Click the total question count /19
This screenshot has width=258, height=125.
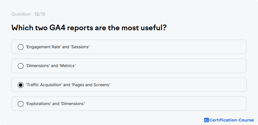pyautogui.click(x=42, y=14)
